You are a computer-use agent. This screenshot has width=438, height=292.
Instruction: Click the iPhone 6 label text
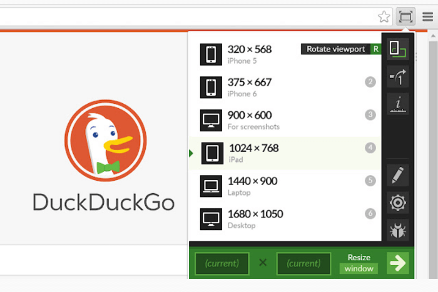pos(242,94)
